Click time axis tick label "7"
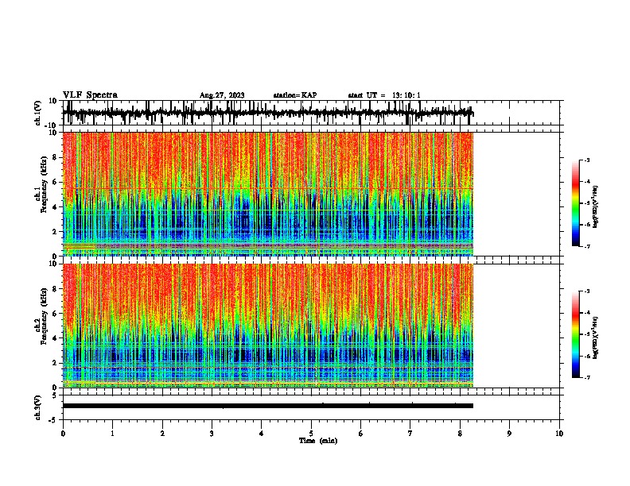Screen dimensions: 630x486 point(410,434)
